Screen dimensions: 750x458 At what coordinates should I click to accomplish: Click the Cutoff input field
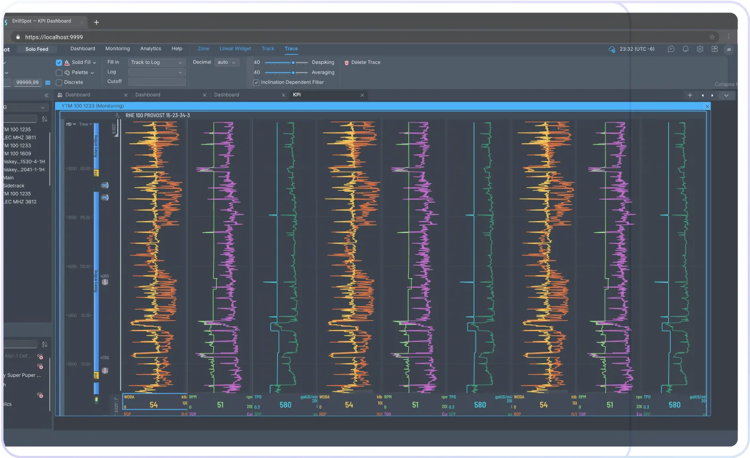157,82
